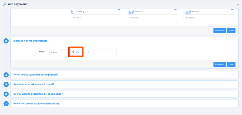Click 'Financial' under the Currency card
242x115 pixels.
(77, 18)
